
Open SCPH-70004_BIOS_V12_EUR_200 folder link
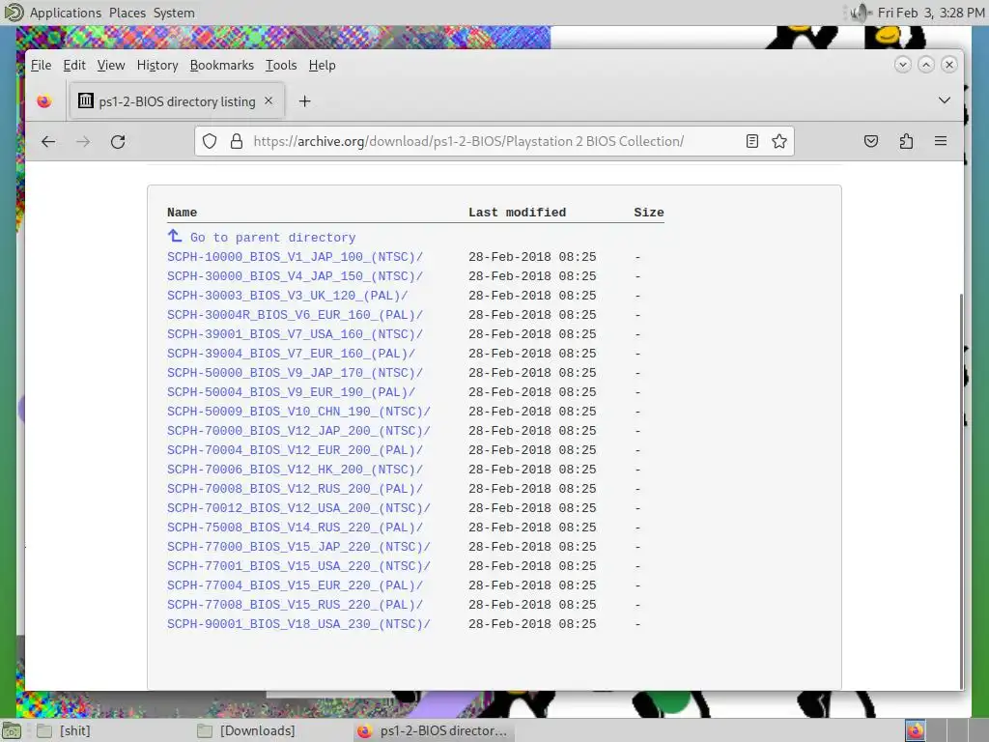click(x=296, y=450)
